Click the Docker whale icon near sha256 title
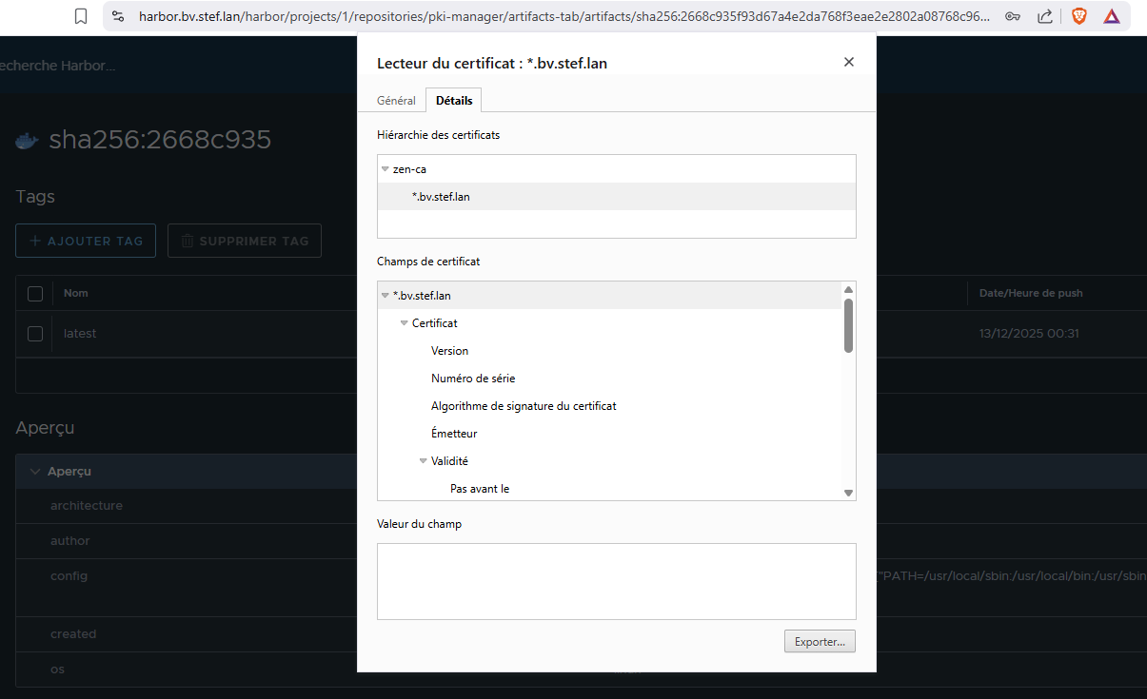The image size is (1147, 699). tap(28, 141)
